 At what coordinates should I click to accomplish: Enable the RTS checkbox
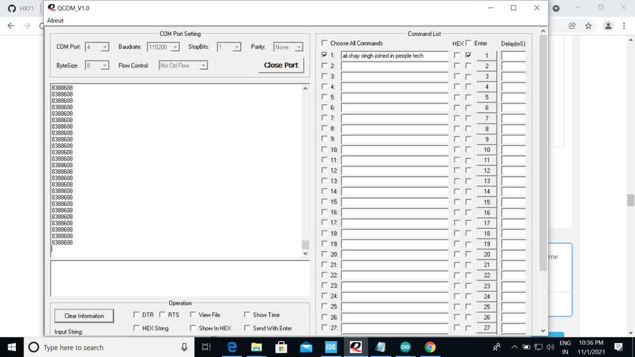162,314
